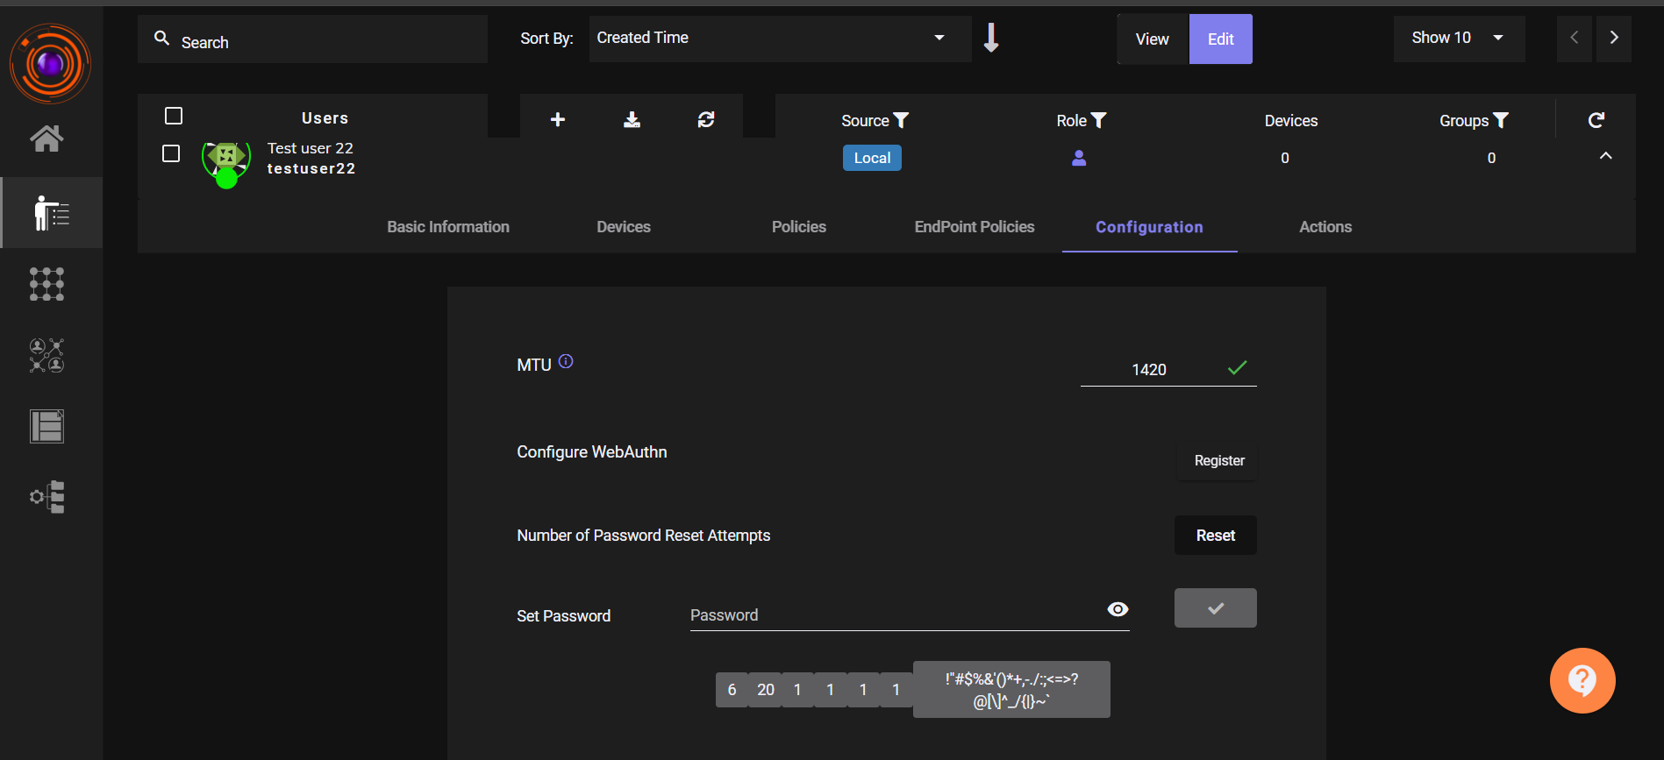Open the Actions tab
The height and width of the screenshot is (760, 1664).
1325,227
